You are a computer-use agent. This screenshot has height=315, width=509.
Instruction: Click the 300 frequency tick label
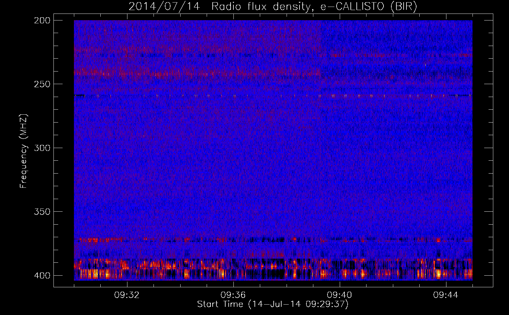[x=42, y=148]
